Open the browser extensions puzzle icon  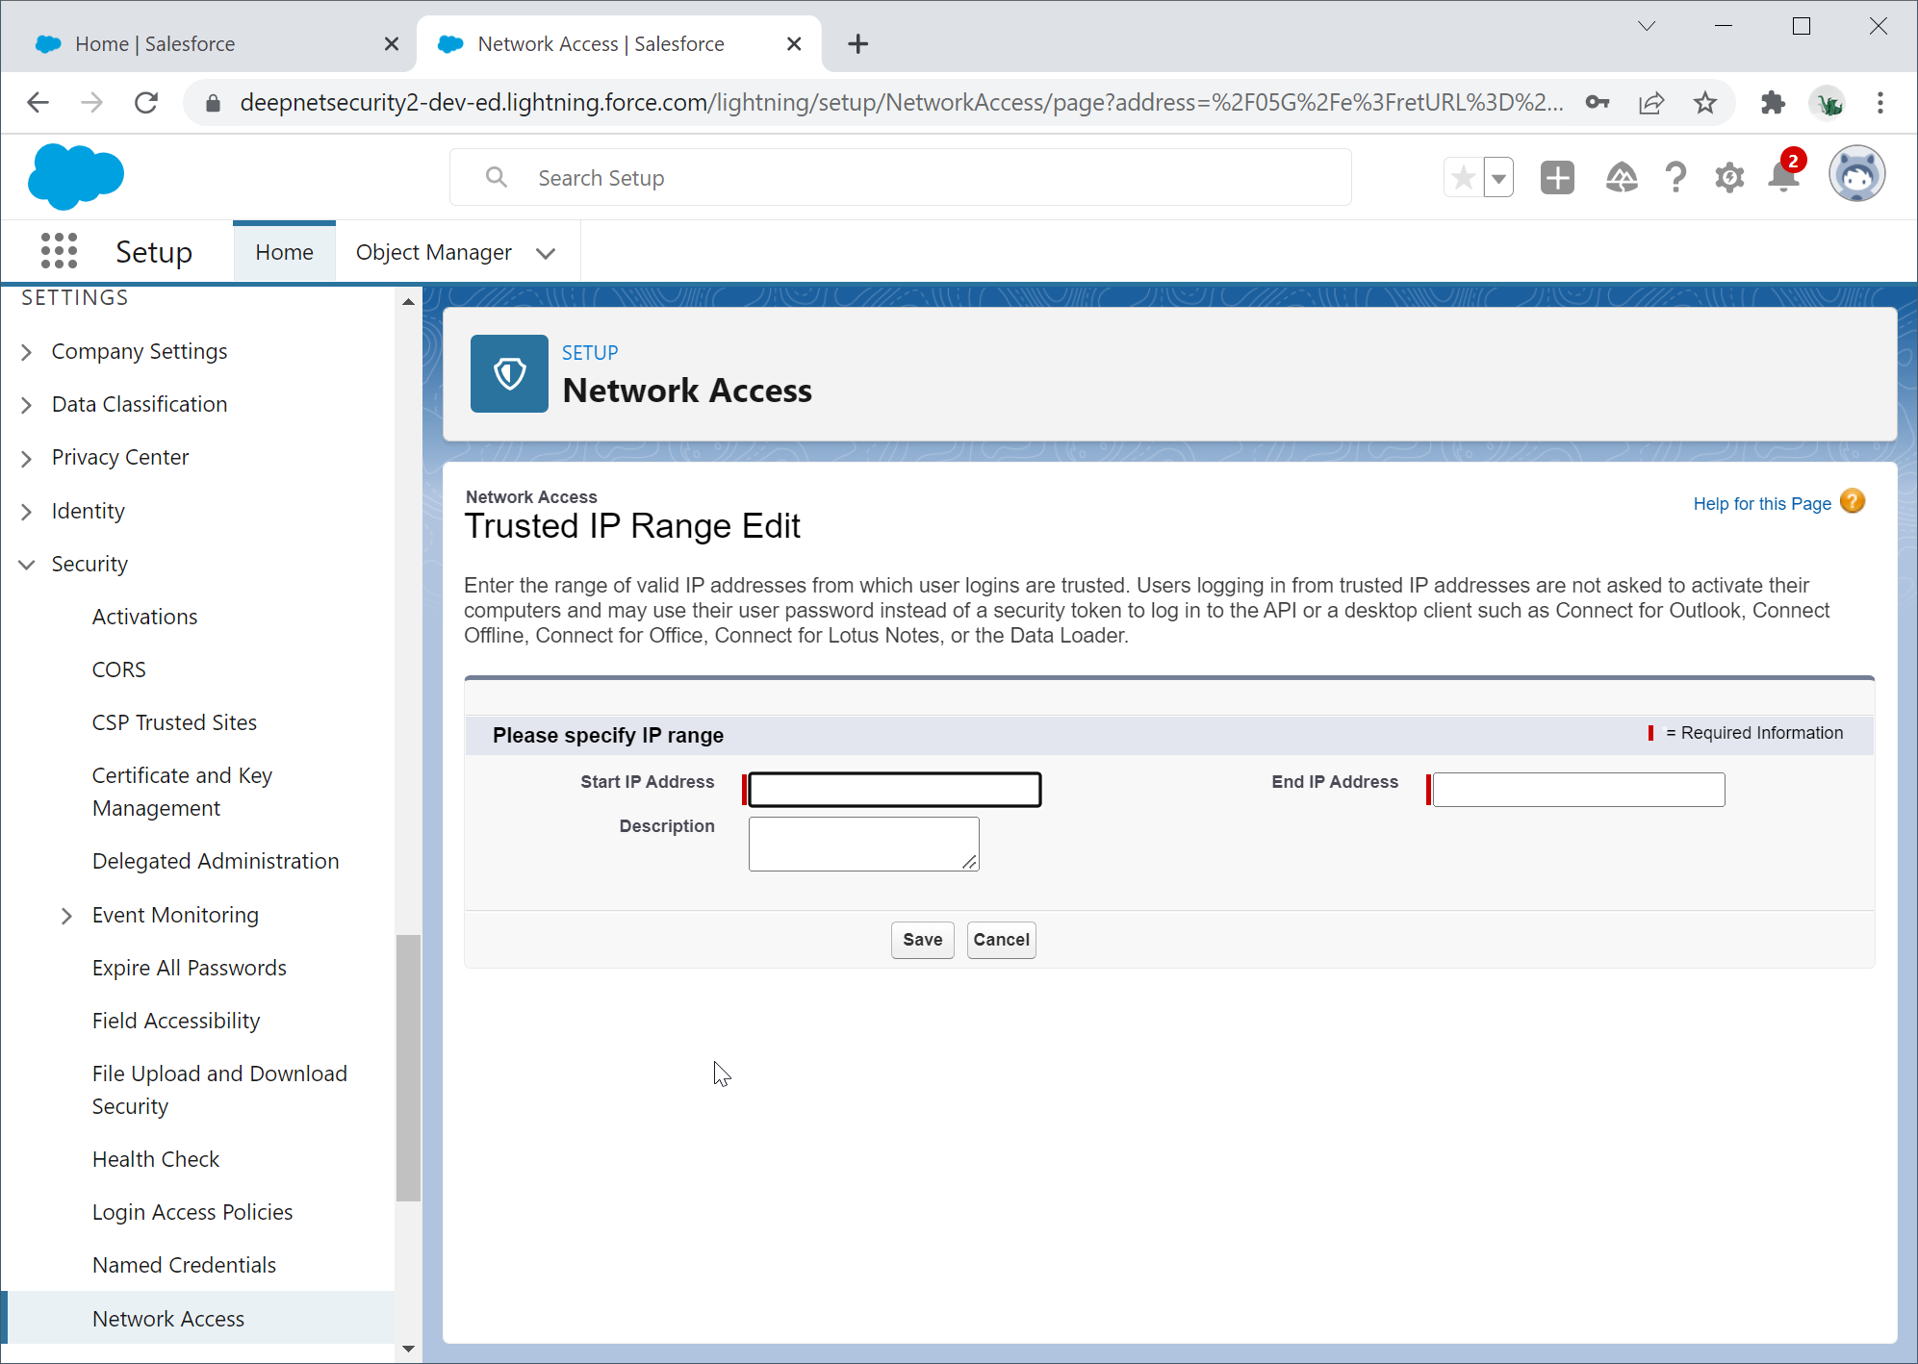click(1772, 102)
